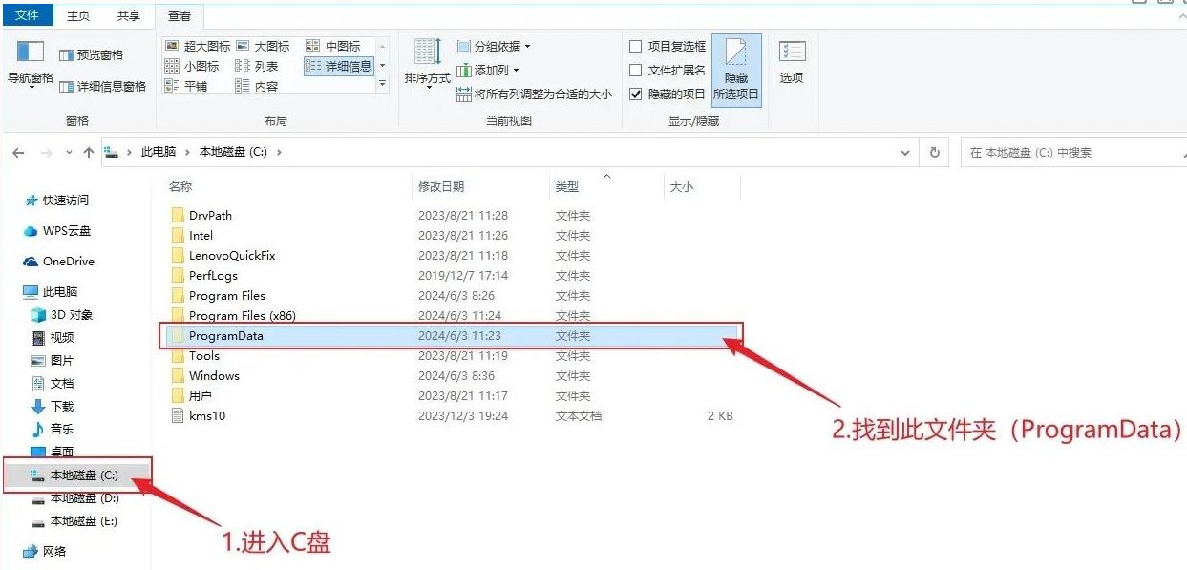Select the LenovoQuickFix folder
The width and height of the screenshot is (1187, 570).
pyautogui.click(x=233, y=256)
